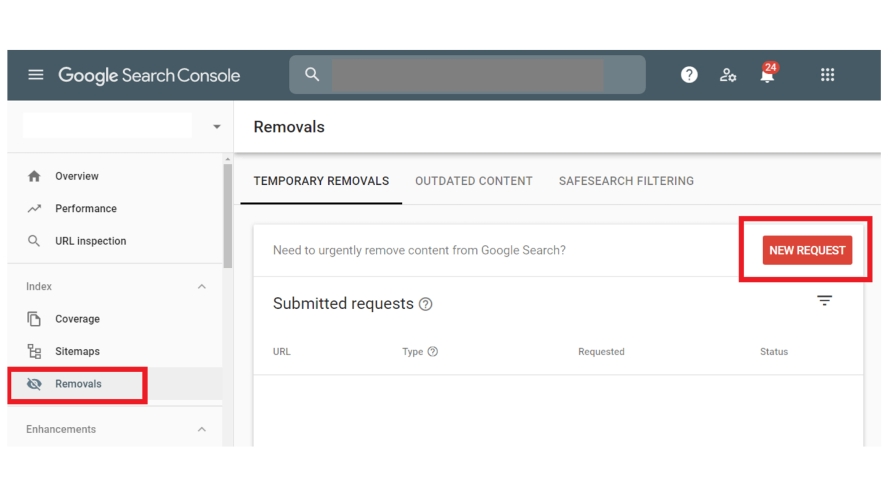Open the notifications bell with 24 alerts
888x499 pixels.
[x=767, y=75]
